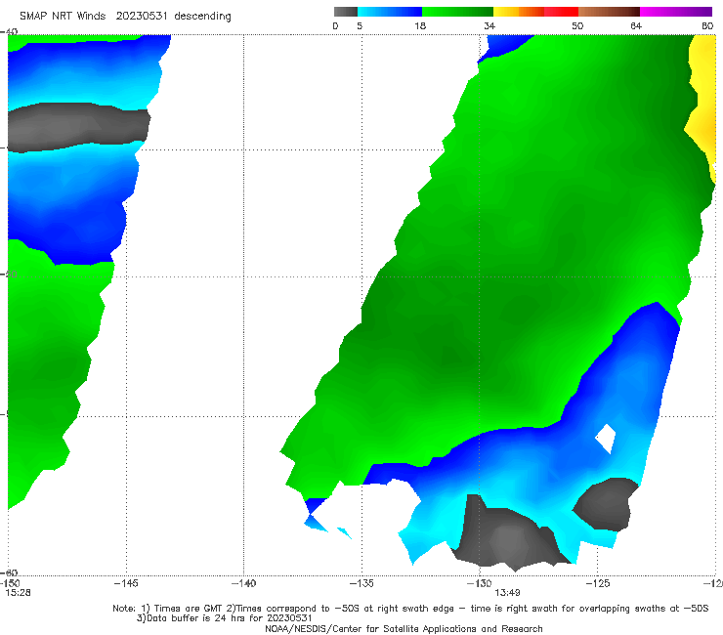This screenshot has width=723, height=635.
Task: Click the yellow-red 34-50 segment of color bar
Action: point(535,12)
